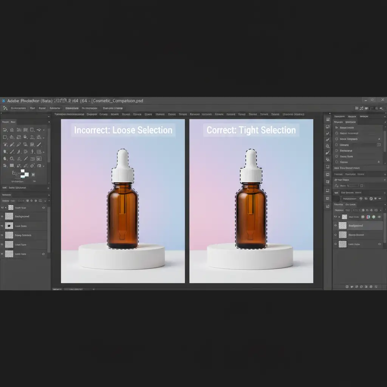This screenshot has height=387, width=387.
Task: Open dropdown arrow ending the first tool row
Action: pos(44,130)
